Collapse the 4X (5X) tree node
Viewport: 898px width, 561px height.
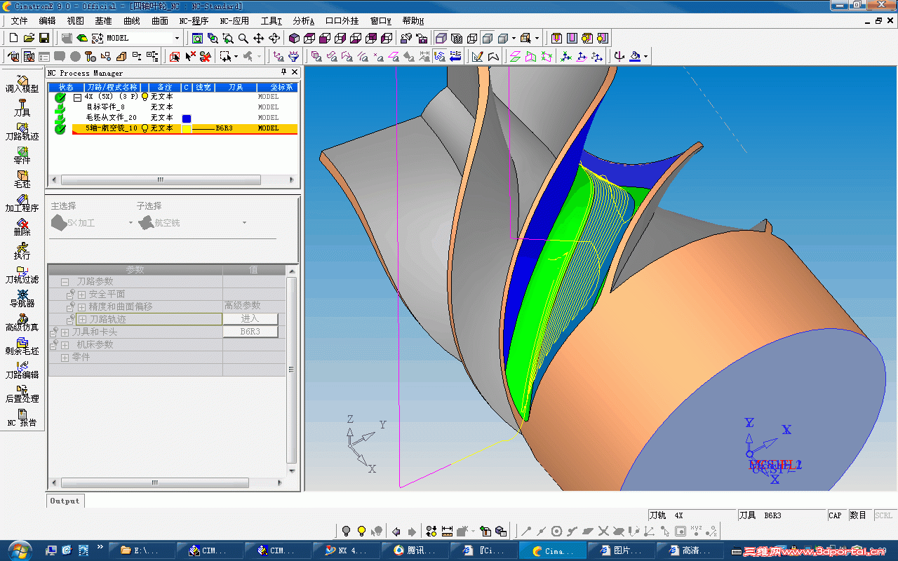pos(77,97)
